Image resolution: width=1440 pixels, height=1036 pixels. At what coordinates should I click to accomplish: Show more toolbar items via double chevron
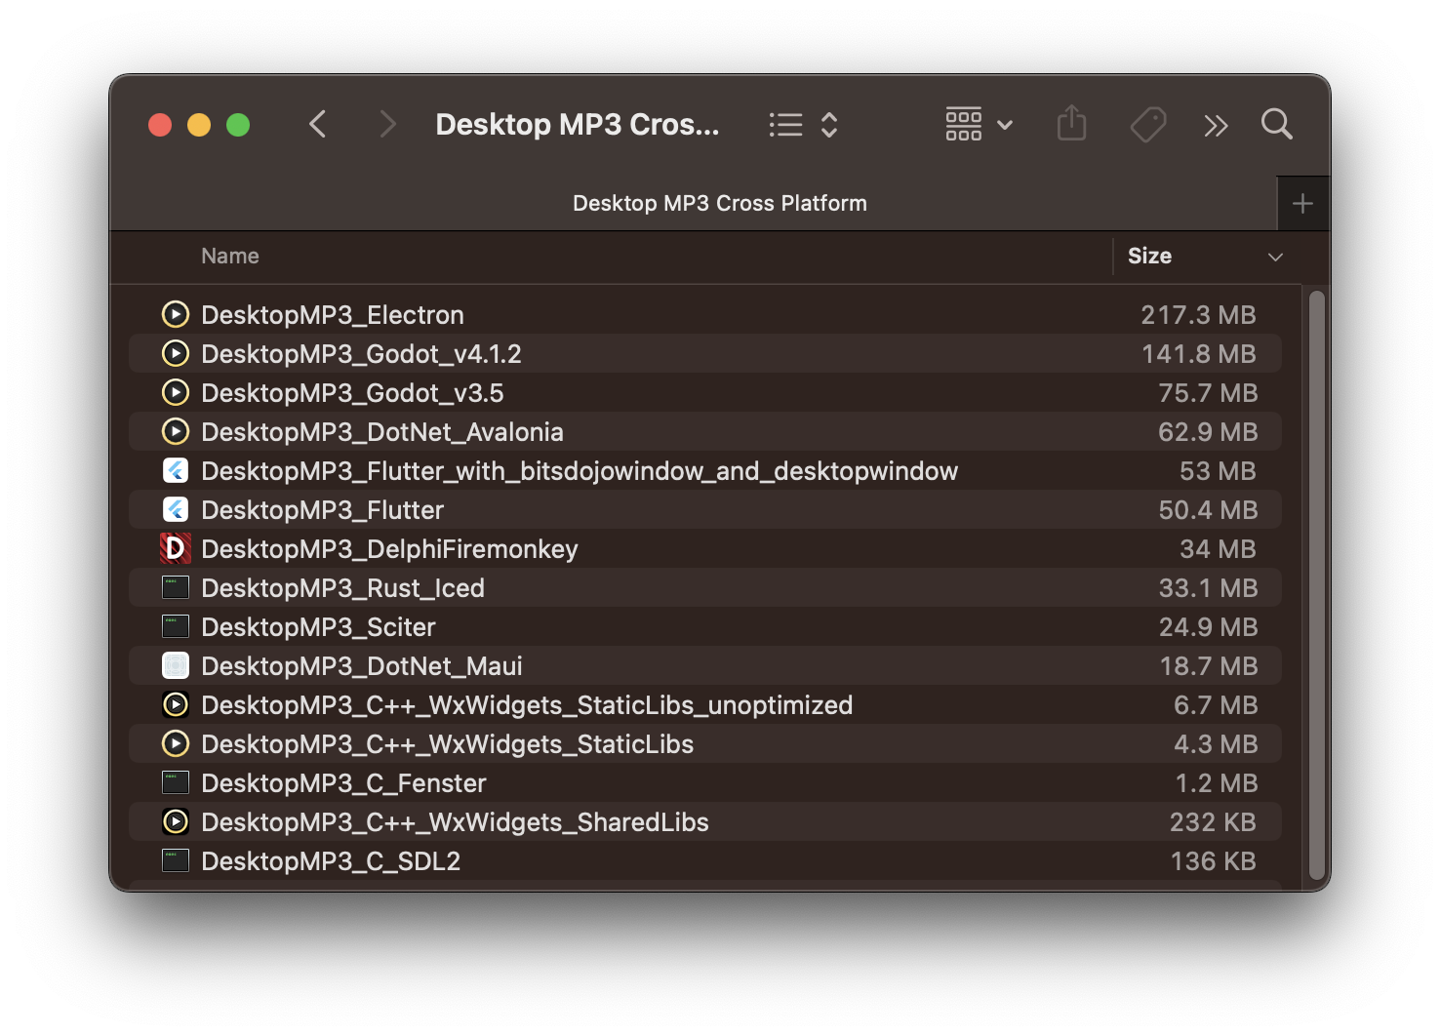[1216, 126]
